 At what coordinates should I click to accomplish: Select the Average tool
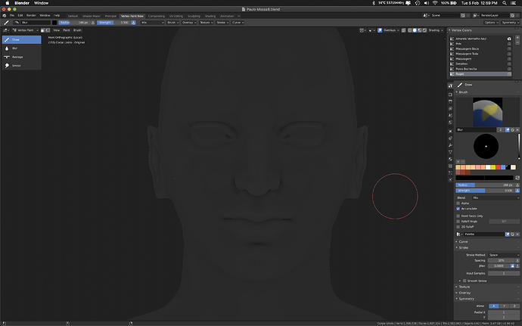(22, 57)
